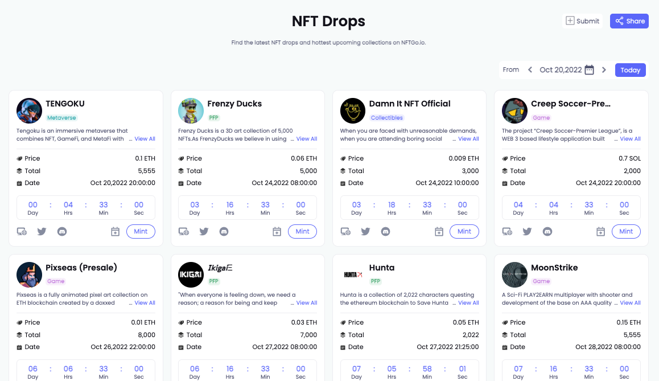Expand MoonStrike description with View All
Image resolution: width=659 pixels, height=381 pixels.
coord(630,303)
